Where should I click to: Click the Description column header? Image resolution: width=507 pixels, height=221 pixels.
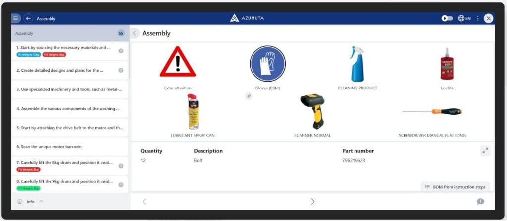pyautogui.click(x=208, y=151)
